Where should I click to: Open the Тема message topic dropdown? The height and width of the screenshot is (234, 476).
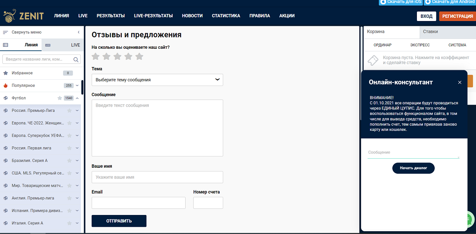click(x=157, y=80)
